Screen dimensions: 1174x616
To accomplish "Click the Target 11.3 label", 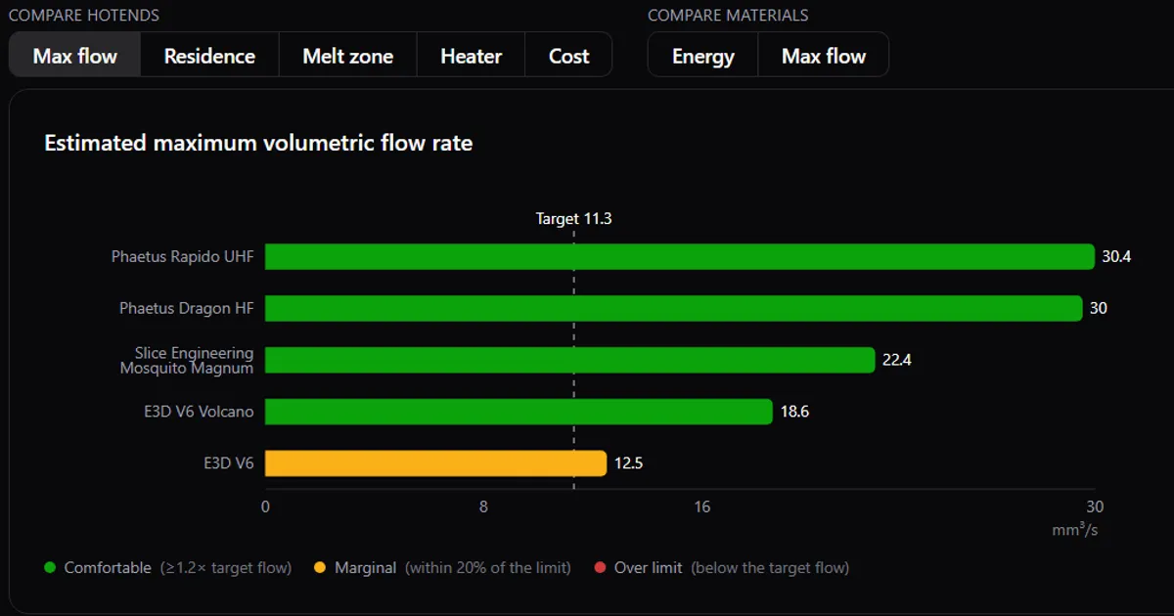I will point(573,219).
